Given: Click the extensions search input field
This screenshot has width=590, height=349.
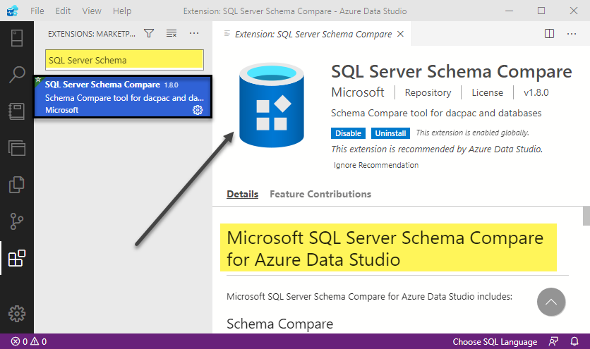Looking at the screenshot, I should point(124,60).
